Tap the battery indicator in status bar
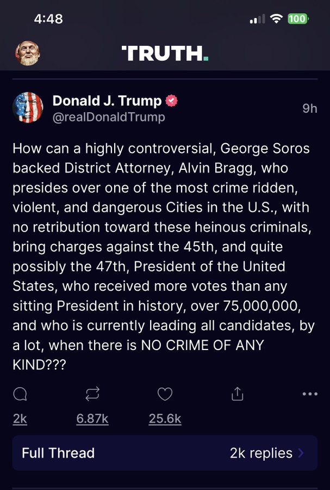 coord(298,19)
